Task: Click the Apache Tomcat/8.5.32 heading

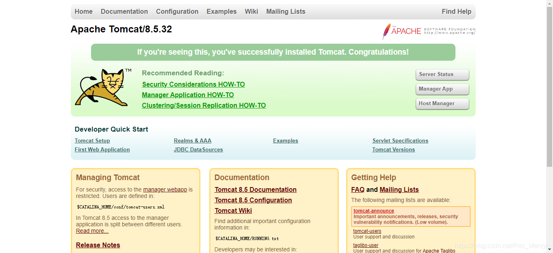Action: point(121,29)
